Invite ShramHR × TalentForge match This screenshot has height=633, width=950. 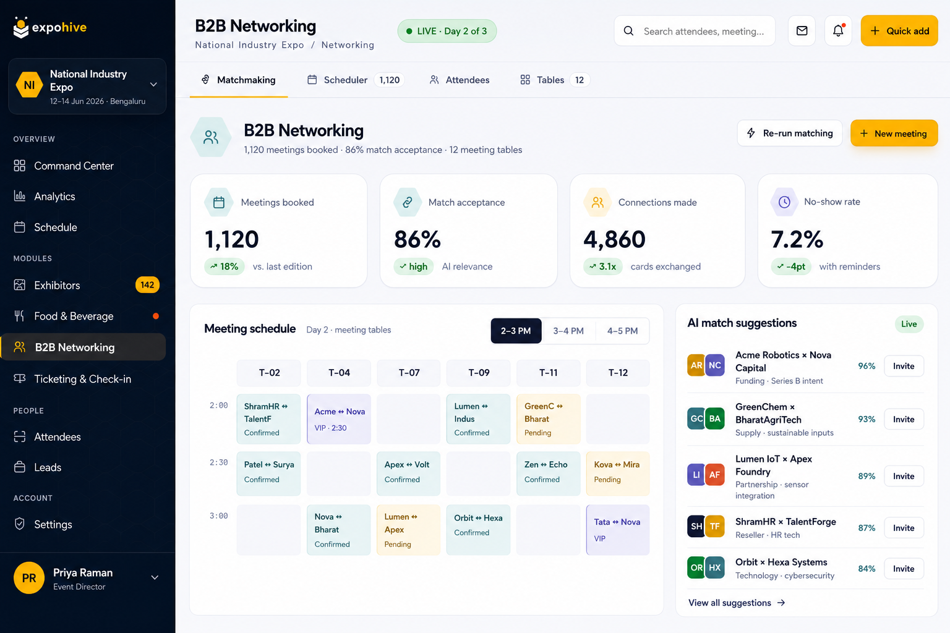[x=904, y=528]
